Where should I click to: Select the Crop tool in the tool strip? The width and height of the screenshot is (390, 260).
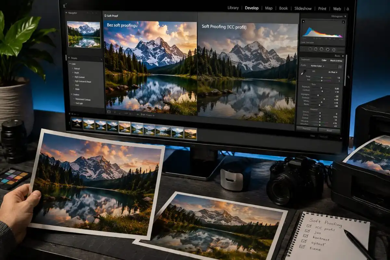point(304,49)
